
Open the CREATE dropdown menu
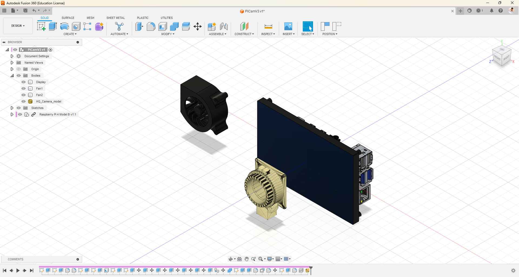tap(70, 34)
